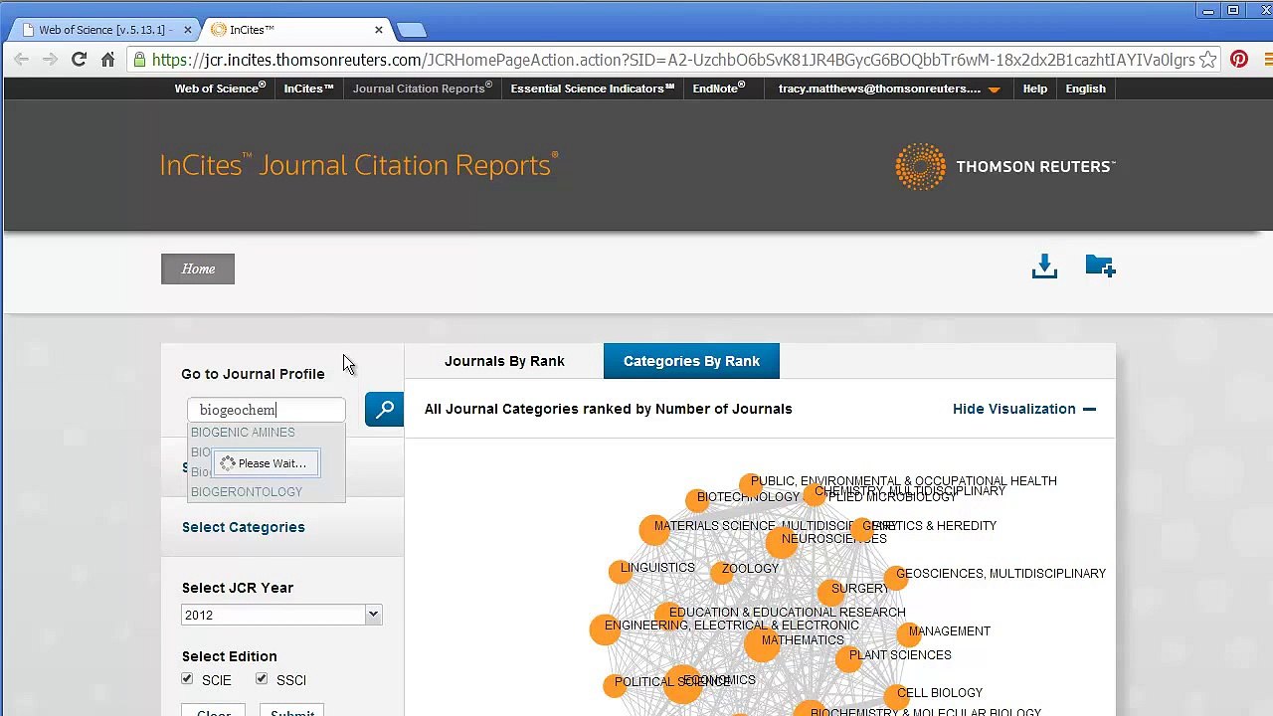Viewport: 1273px width, 716px height.
Task: Click the Pinterest extension icon
Action: point(1239,60)
